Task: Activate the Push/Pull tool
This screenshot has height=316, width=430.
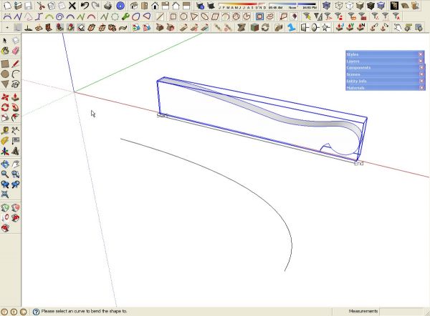Action: tap(15, 97)
